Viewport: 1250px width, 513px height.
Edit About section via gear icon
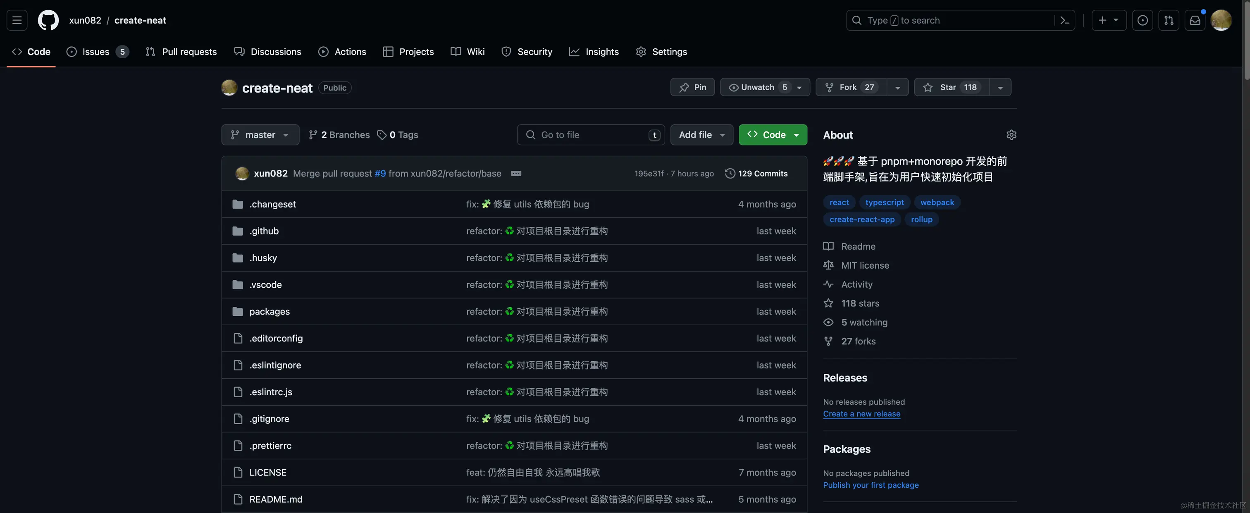[x=1011, y=135]
